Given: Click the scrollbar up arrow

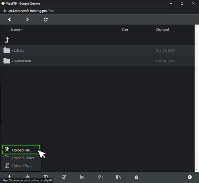Looking at the screenshot, I should click(x=197, y=27).
